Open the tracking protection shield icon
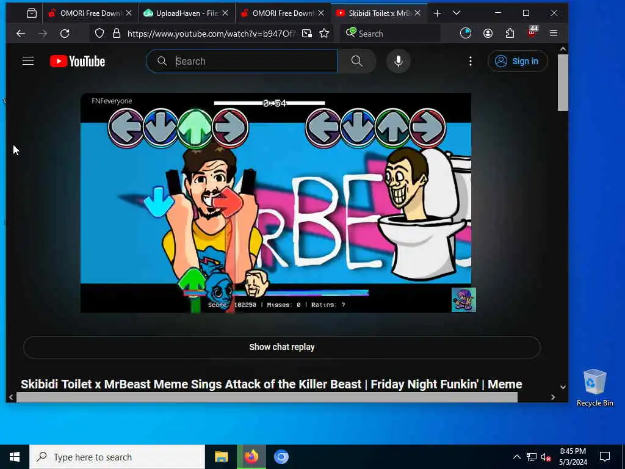 (99, 34)
